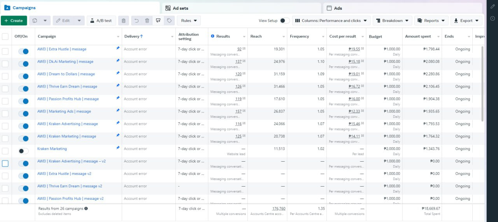The image size is (498, 222).
Task: Expand the Columns: Performance and clicks dropdown
Action: click(x=331, y=21)
